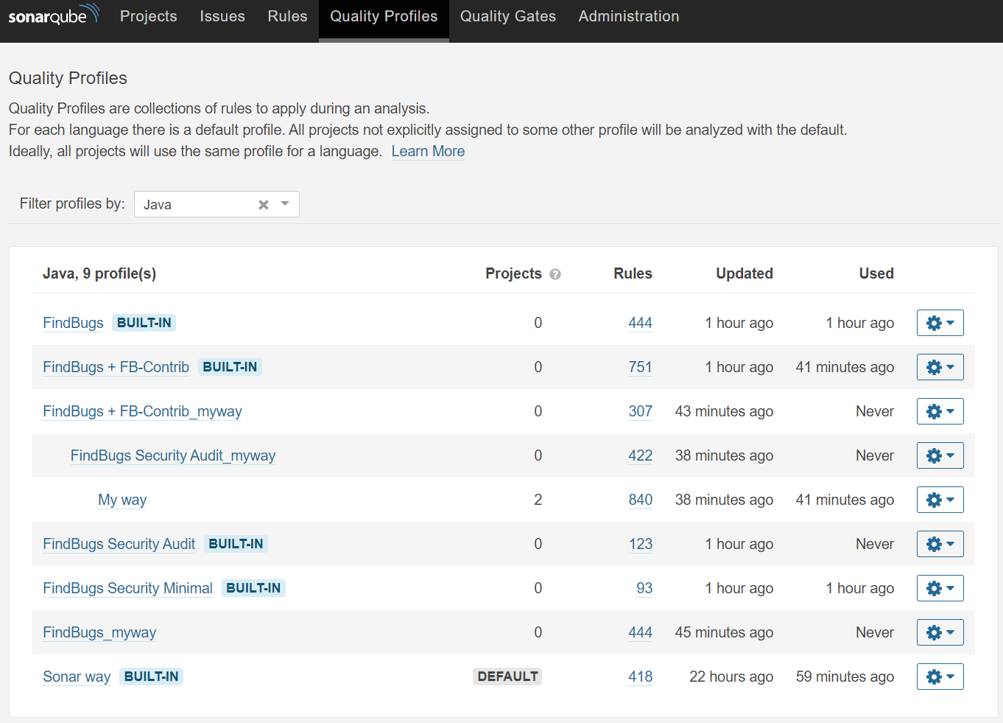The width and height of the screenshot is (1003, 723).
Task: Navigate to the Rules page
Action: pyautogui.click(x=287, y=16)
